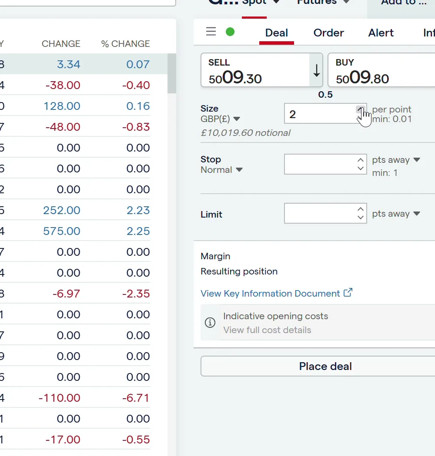
Task: Decrease Limit value with down arrow
Action: [361, 218]
